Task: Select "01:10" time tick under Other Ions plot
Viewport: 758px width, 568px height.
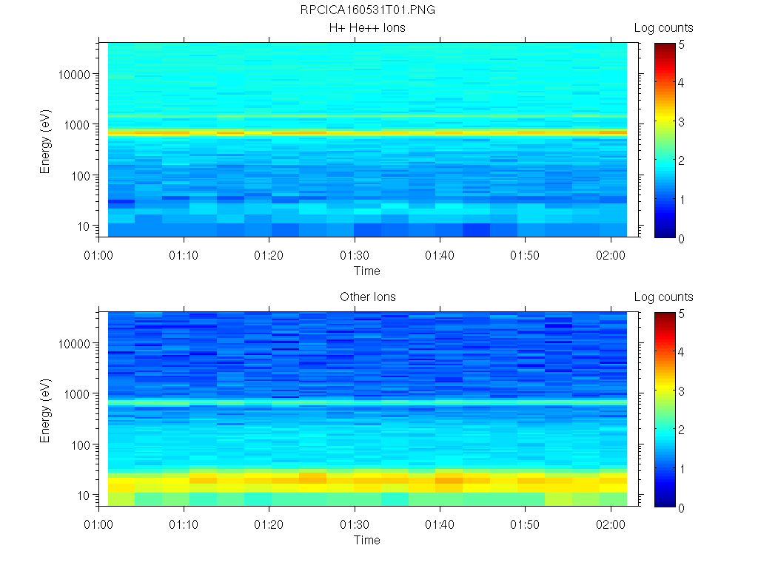Action: point(184,524)
